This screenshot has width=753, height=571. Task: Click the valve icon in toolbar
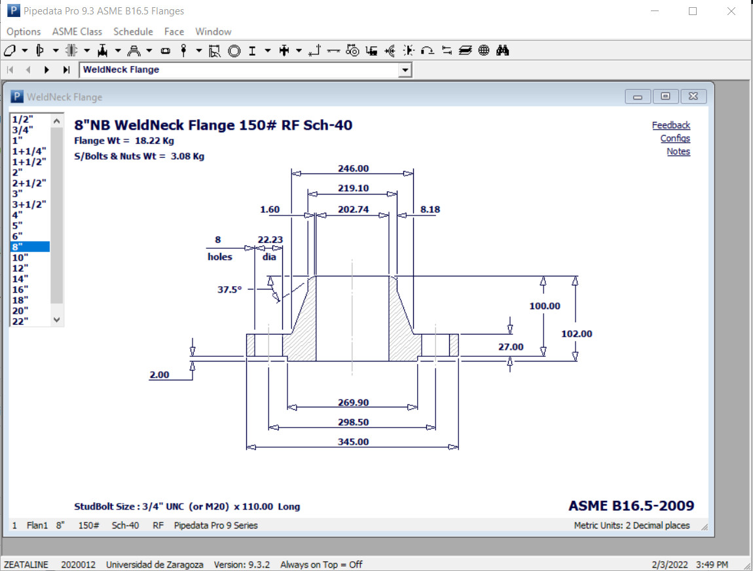pos(103,50)
